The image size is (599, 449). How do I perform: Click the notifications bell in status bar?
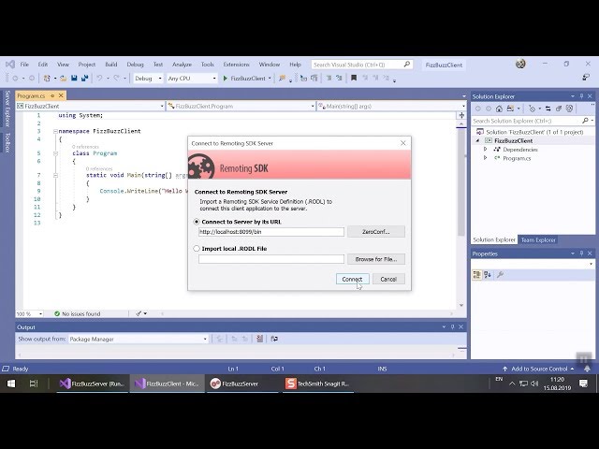coord(587,369)
